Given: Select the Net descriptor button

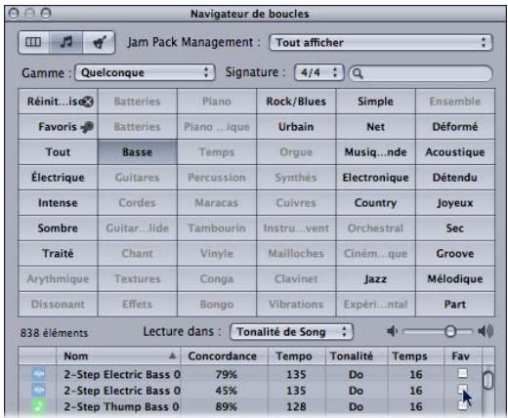Looking at the screenshot, I should (x=375, y=127).
